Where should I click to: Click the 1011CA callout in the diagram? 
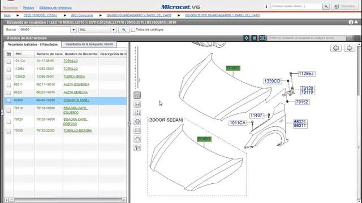pyautogui.click(x=238, y=123)
